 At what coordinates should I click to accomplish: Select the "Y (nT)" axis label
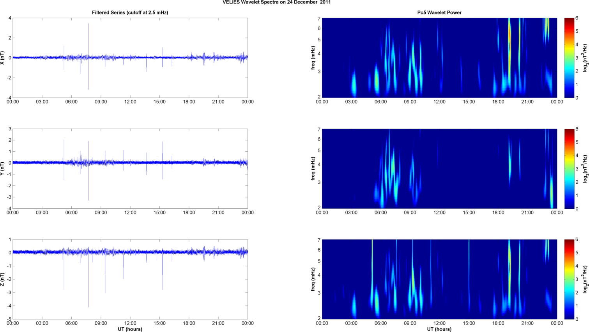tap(3, 169)
